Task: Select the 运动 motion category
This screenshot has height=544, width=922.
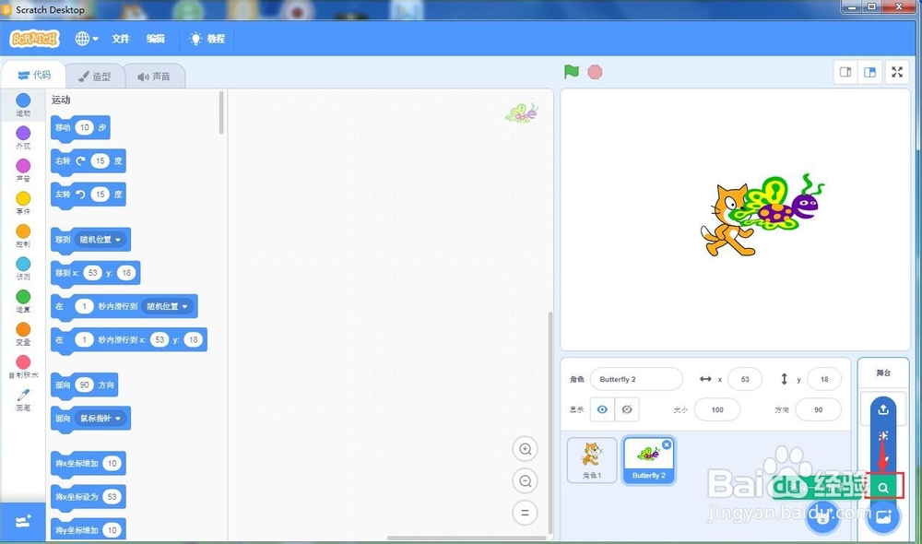Action: [x=23, y=105]
